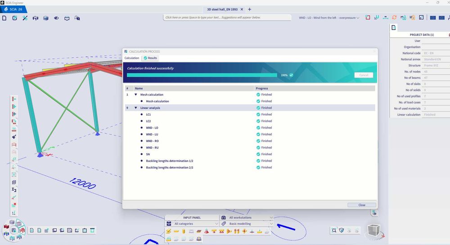The height and width of the screenshot is (245, 450).
Task: Click the orange refresh icon in top-right toolbar
Action: (394, 18)
